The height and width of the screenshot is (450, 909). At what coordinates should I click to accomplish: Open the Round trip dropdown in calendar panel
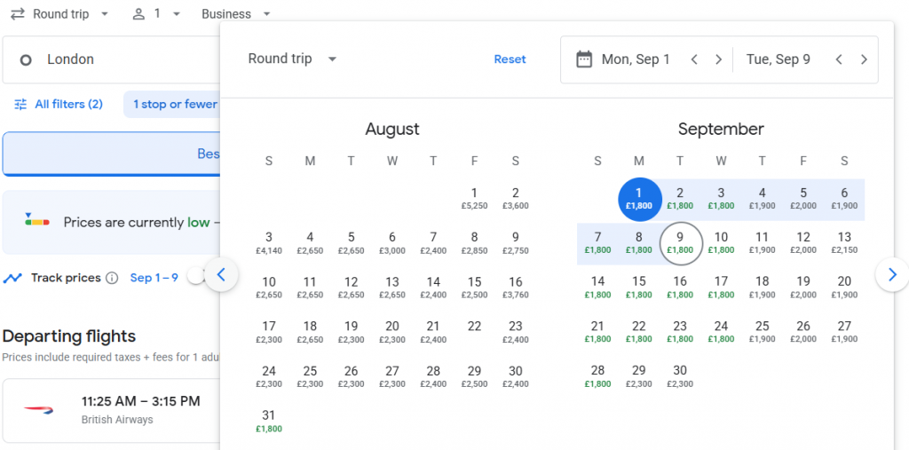point(292,59)
